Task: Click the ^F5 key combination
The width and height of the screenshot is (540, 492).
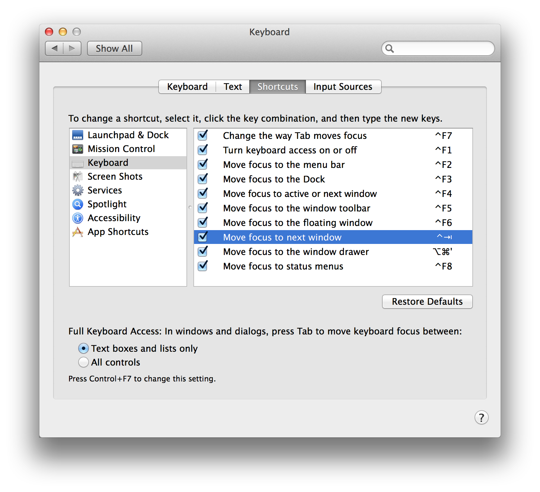Action: [443, 208]
